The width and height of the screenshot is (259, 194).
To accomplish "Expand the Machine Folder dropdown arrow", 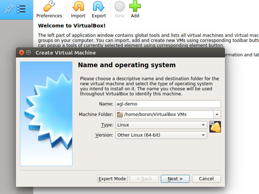I will (x=217, y=115).
